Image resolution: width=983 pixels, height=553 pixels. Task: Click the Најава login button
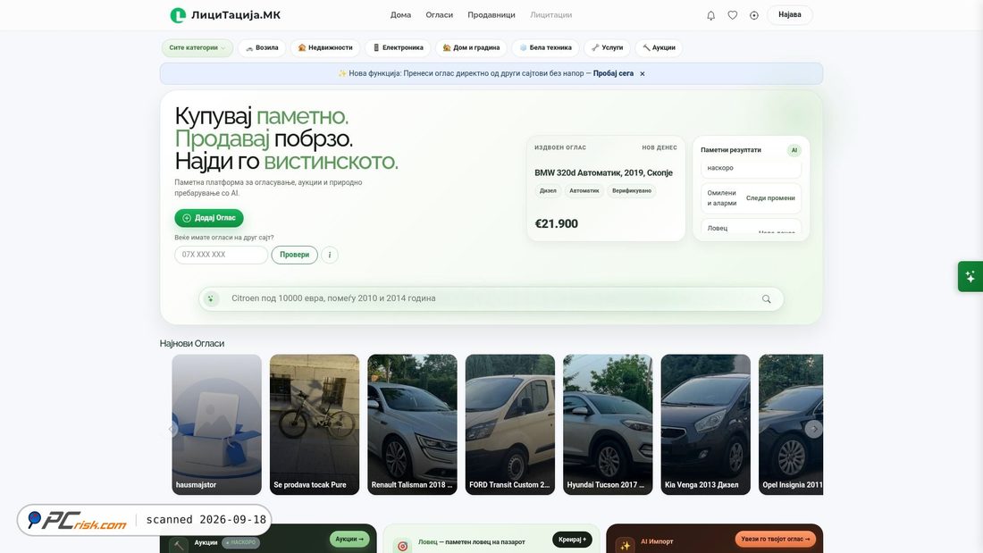coord(789,15)
